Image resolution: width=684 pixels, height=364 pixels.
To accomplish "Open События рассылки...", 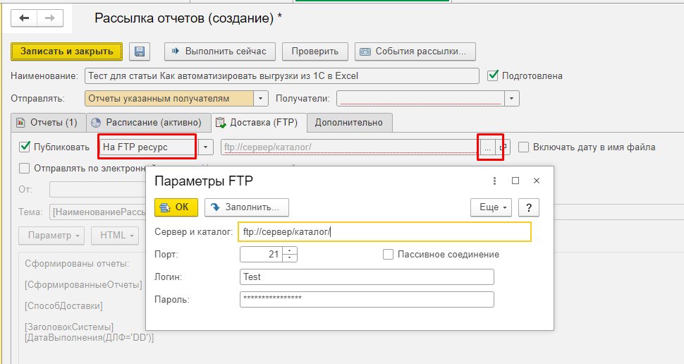I will click(x=415, y=51).
